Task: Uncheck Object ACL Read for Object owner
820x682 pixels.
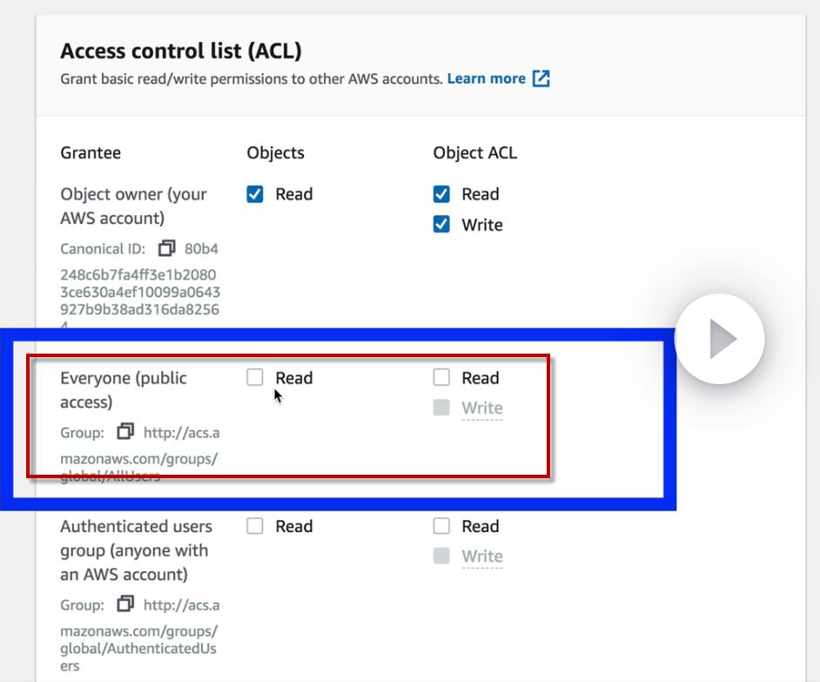Action: (441, 194)
